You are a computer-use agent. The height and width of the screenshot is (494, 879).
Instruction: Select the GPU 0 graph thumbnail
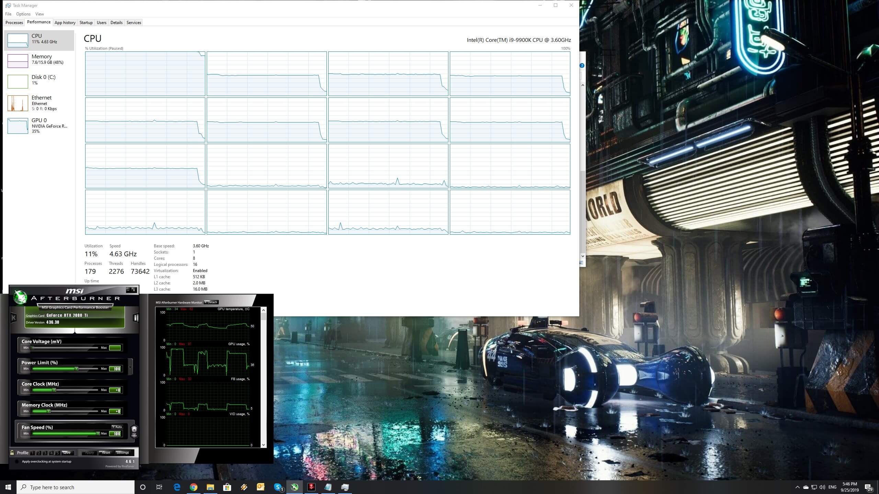click(18, 126)
